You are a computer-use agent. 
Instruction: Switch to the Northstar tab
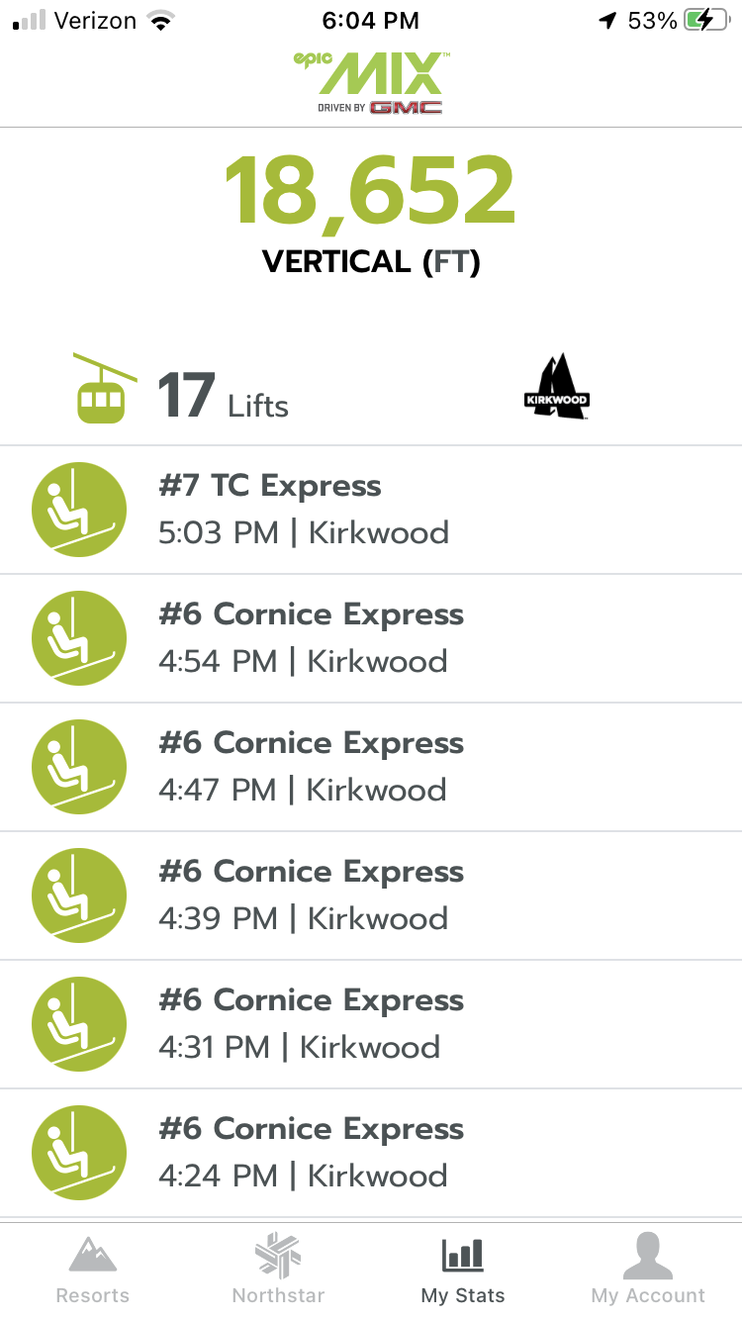(278, 1271)
